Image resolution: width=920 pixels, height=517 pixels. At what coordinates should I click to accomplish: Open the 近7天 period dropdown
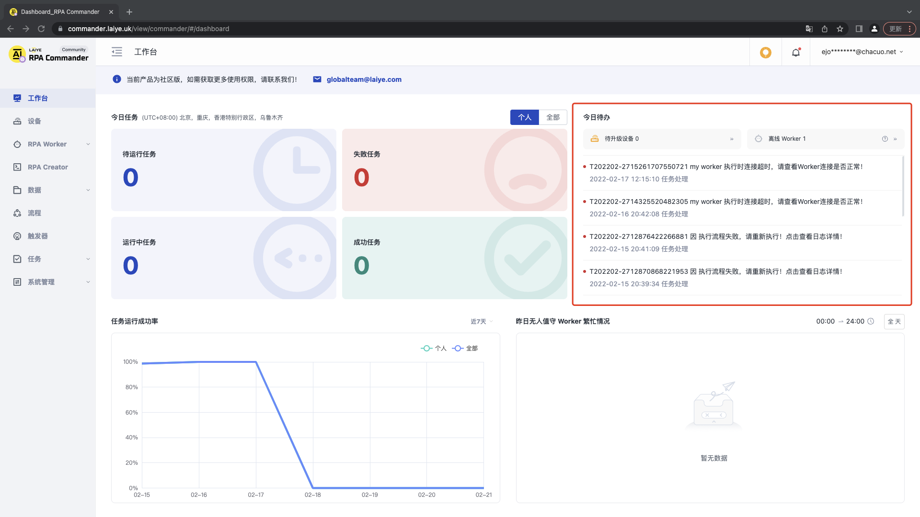[482, 322]
